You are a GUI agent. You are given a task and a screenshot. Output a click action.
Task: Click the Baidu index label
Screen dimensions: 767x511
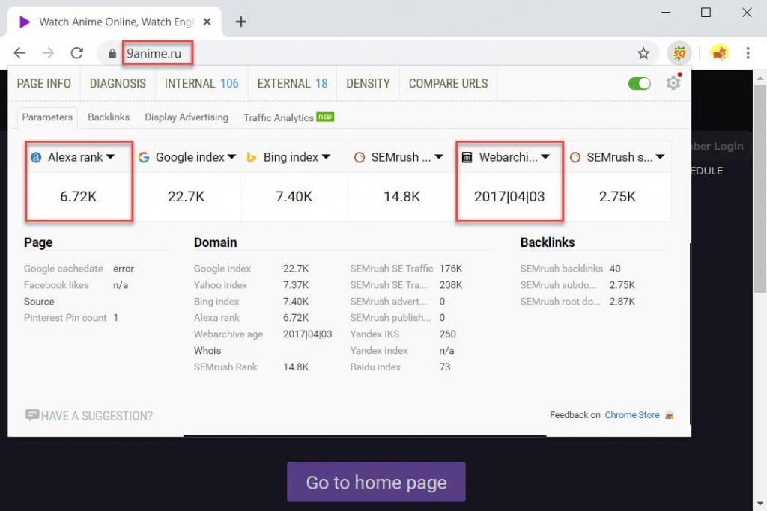coord(375,367)
